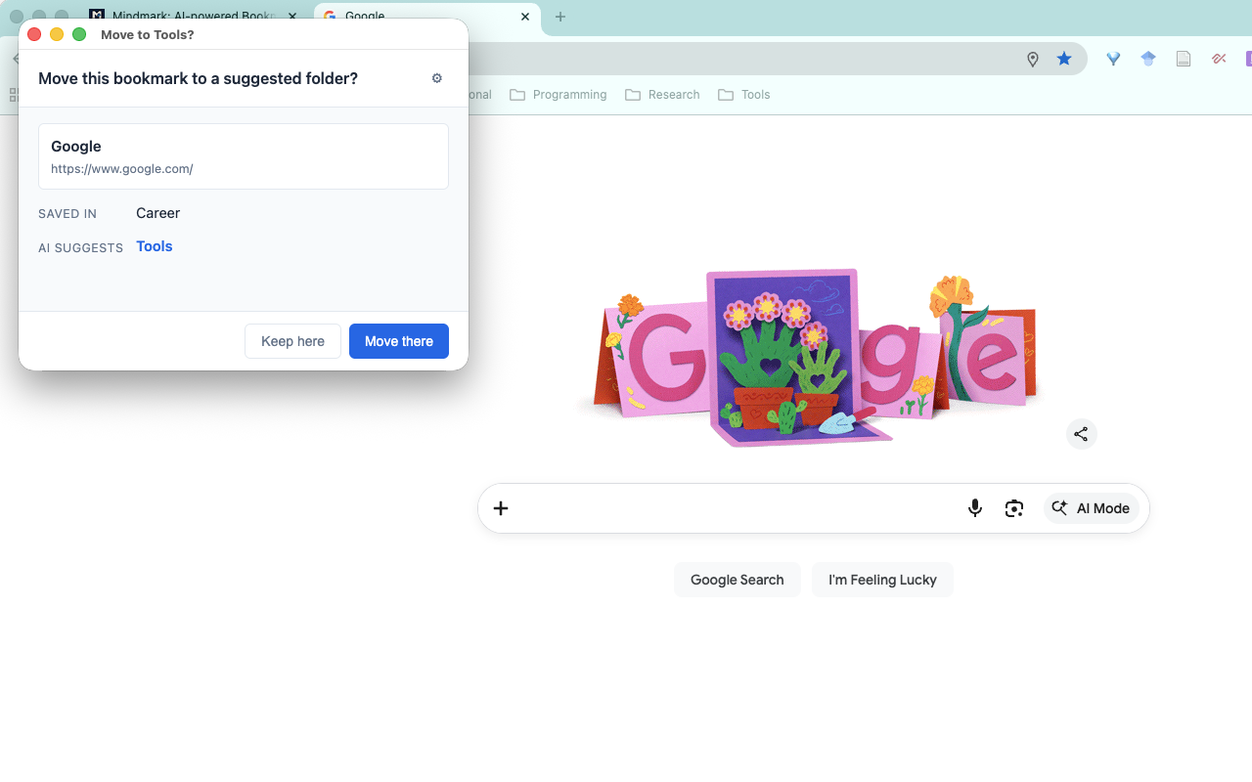Close the Move to Tools dialog window
The width and height of the screenshot is (1252, 782).
pos(34,34)
